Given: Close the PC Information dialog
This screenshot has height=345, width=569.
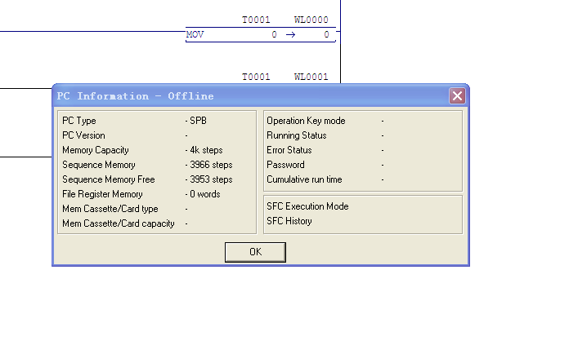Looking at the screenshot, I should pos(457,96).
